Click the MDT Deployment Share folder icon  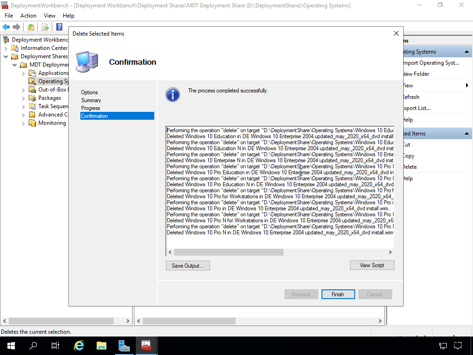coord(24,65)
